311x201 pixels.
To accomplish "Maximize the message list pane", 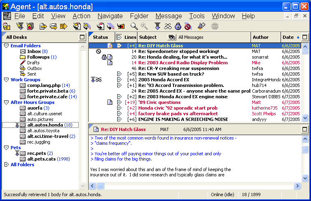I will pos(305,37).
